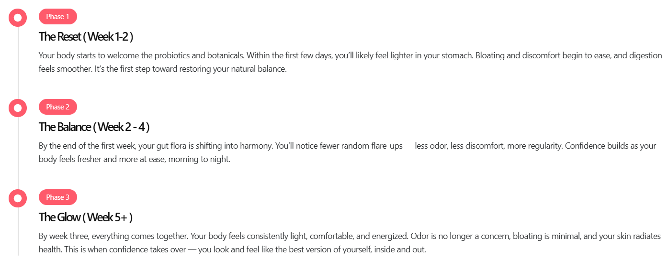Screen dimensions: 668x260
Task: Click the "( Week 5+ )" label
Action: [107, 217]
